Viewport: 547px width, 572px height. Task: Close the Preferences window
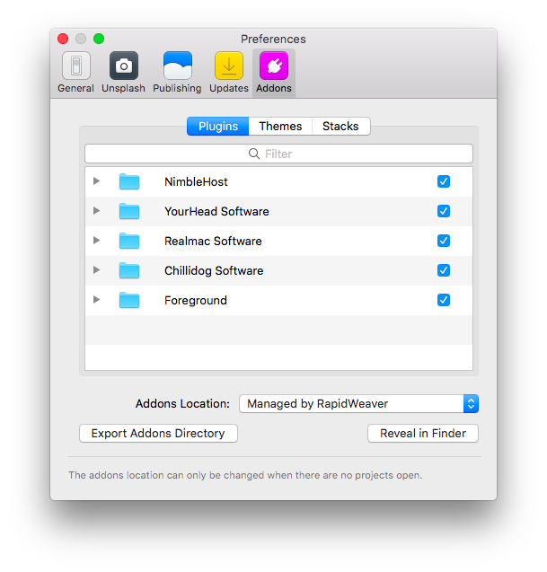pyautogui.click(x=63, y=39)
